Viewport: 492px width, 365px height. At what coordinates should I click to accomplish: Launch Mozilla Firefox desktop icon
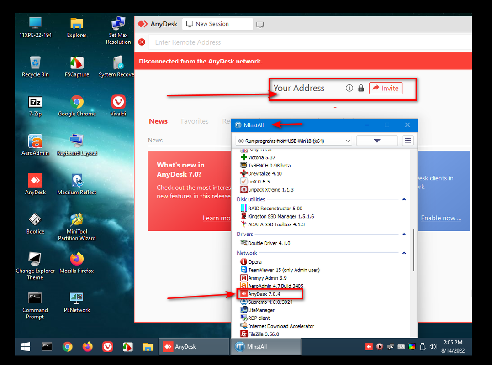click(x=77, y=262)
